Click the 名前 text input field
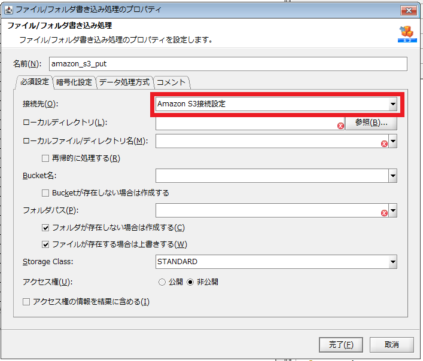The width and height of the screenshot is (423, 361). click(x=227, y=63)
